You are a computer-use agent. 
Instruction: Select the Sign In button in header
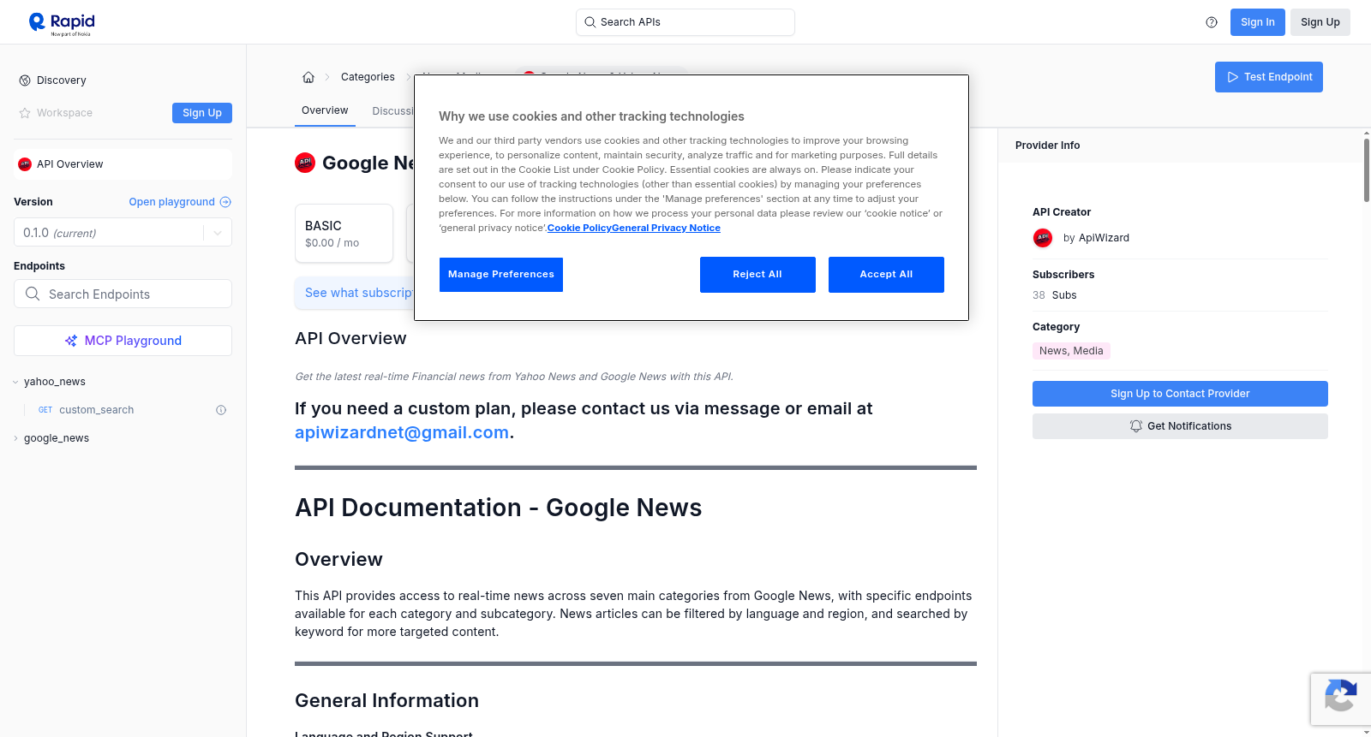1258,22
